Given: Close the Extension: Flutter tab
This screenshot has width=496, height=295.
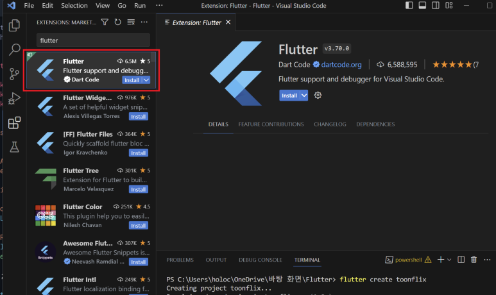Looking at the screenshot, I should pyautogui.click(x=228, y=22).
